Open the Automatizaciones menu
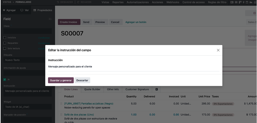 click(x=138, y=2)
